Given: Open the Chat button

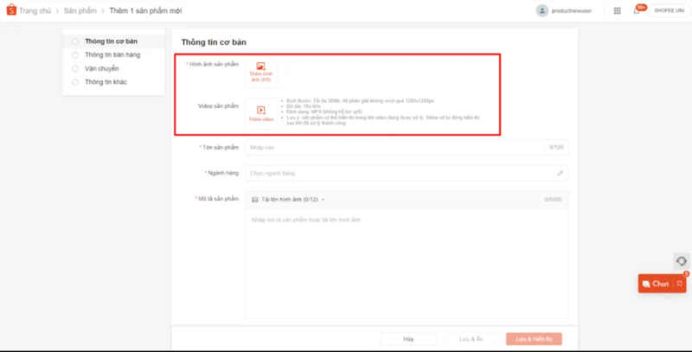Looking at the screenshot, I should [662, 284].
